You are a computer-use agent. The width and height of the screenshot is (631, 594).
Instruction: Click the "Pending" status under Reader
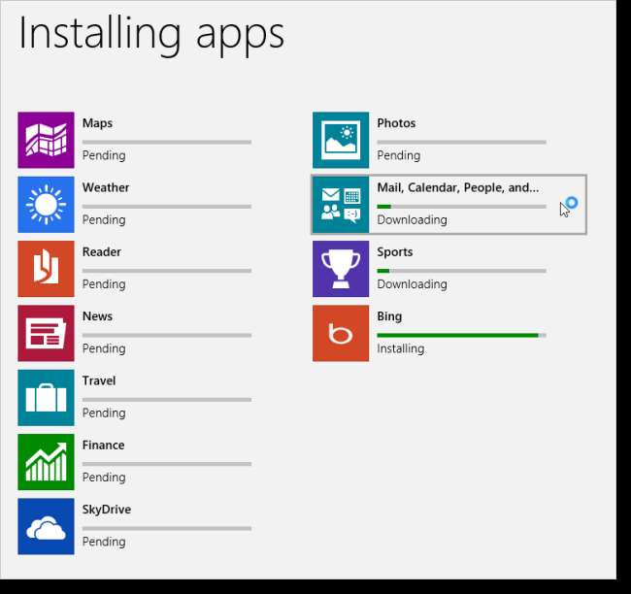(104, 284)
